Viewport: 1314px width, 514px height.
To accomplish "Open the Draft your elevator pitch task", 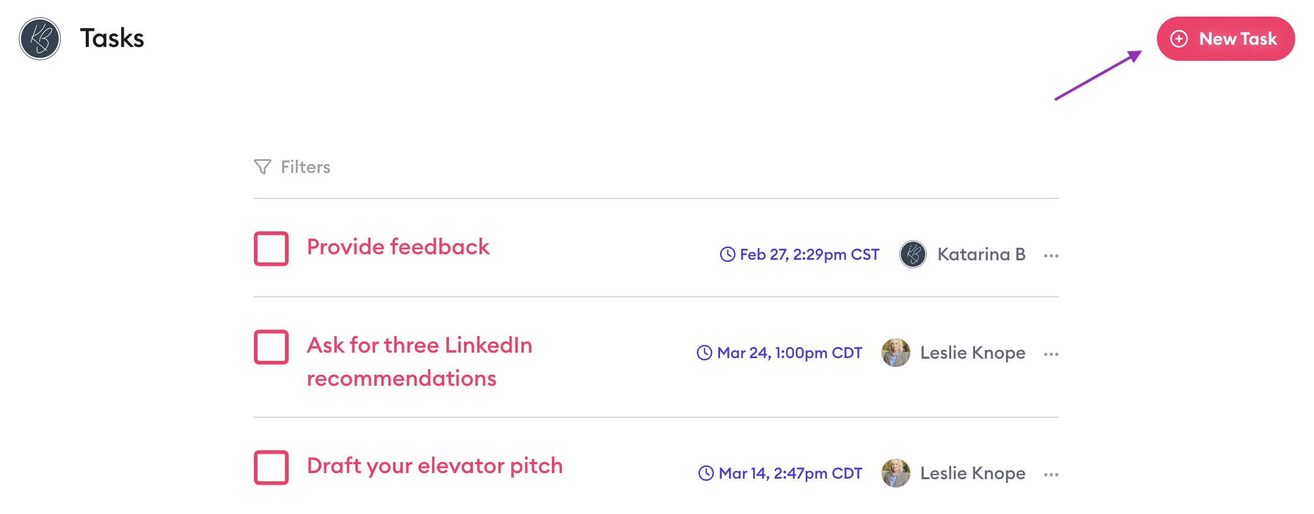I will coord(435,466).
